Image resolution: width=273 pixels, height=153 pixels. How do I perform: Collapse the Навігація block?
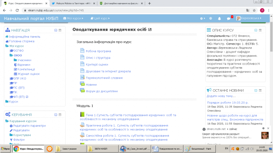pyautogui.click(x=56, y=30)
